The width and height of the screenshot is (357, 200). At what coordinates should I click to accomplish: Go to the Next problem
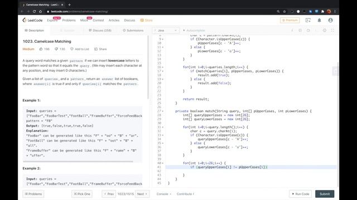[142, 194]
